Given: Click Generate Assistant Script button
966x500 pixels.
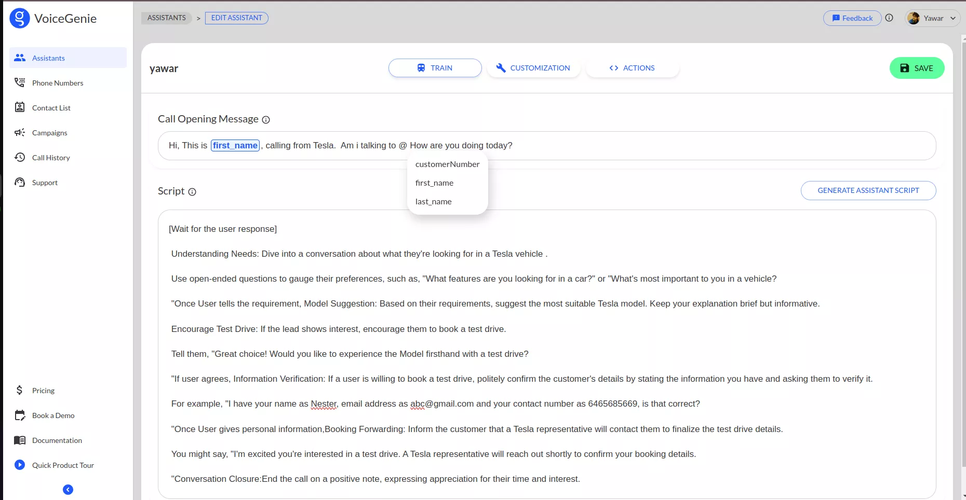Looking at the screenshot, I should (x=868, y=190).
